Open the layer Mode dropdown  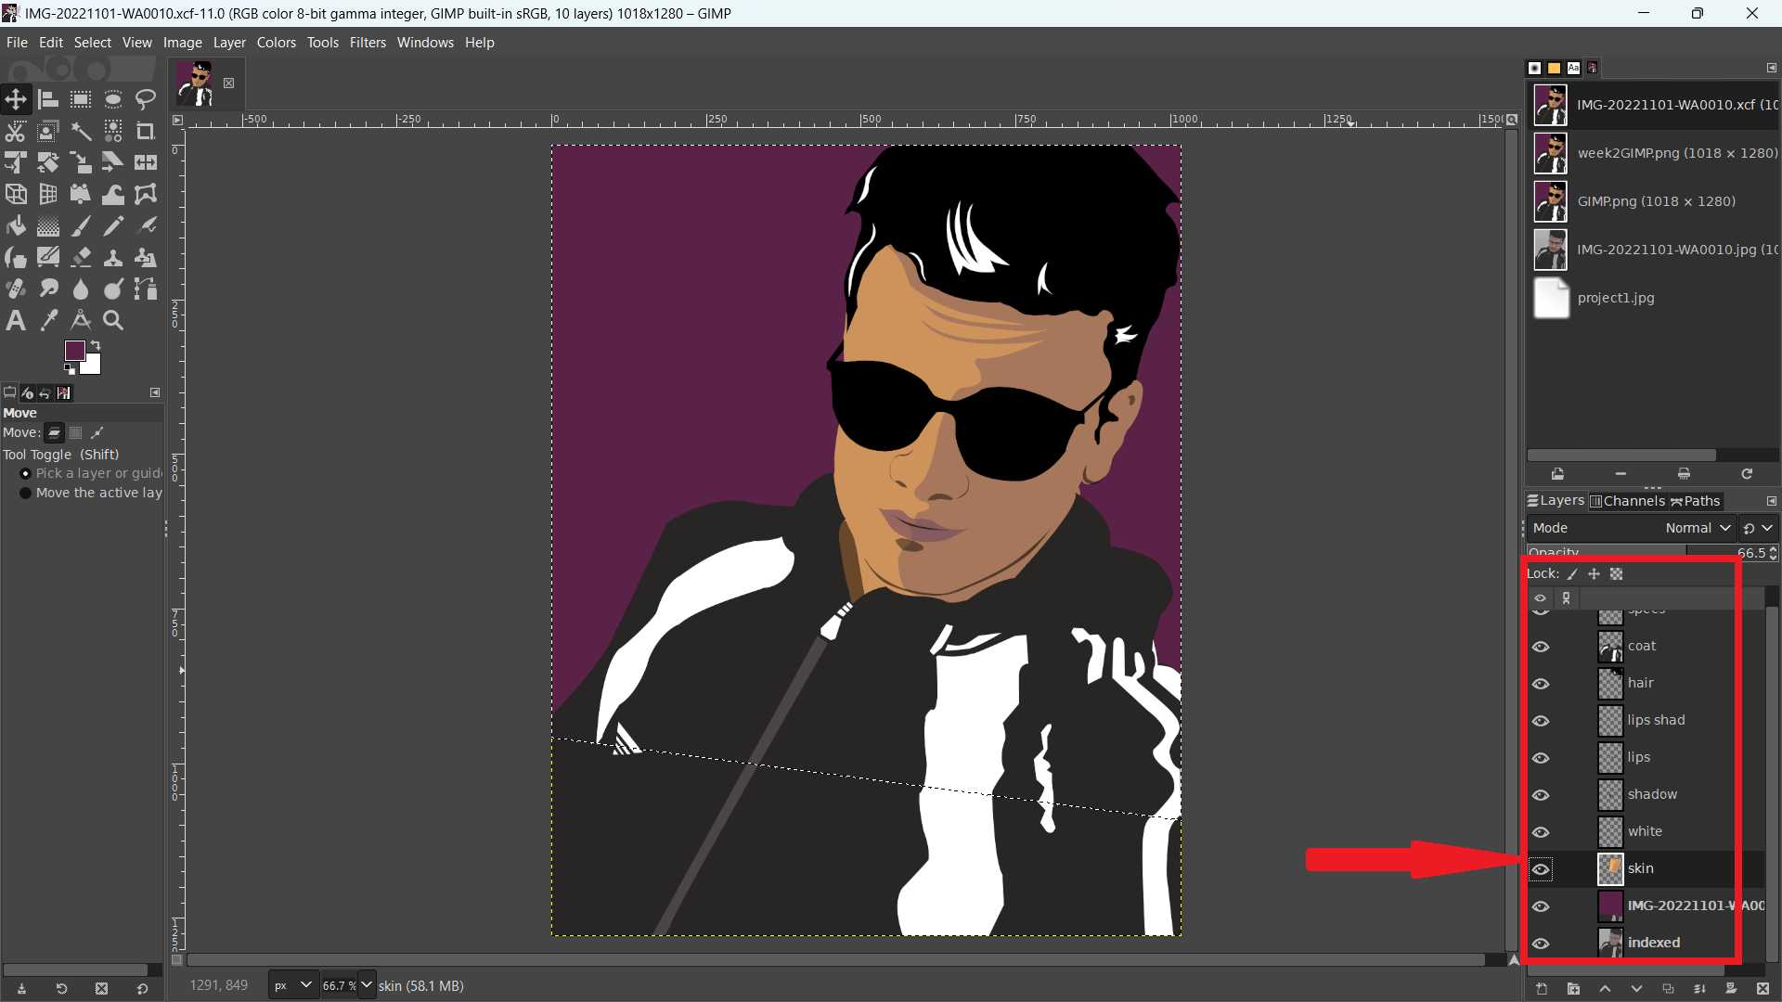[x=1697, y=528]
